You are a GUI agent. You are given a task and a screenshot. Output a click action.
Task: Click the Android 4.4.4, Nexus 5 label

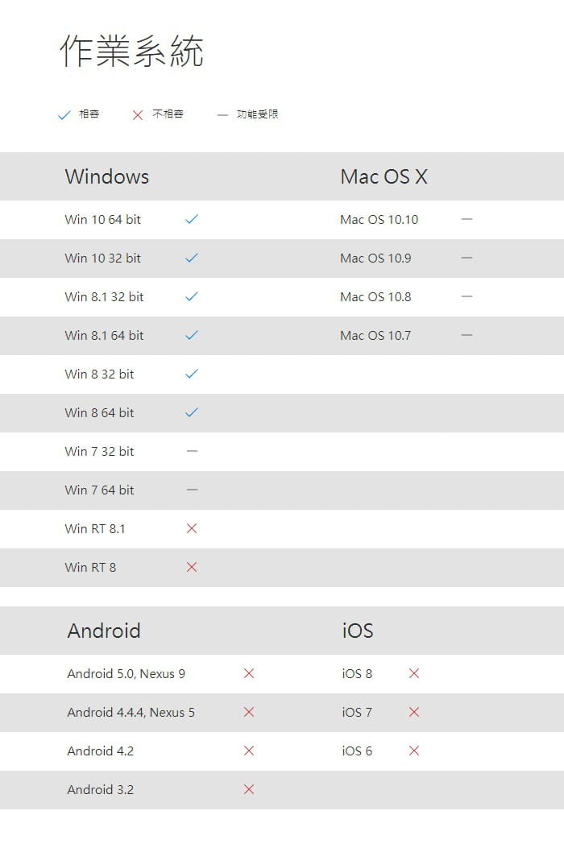coord(131,712)
